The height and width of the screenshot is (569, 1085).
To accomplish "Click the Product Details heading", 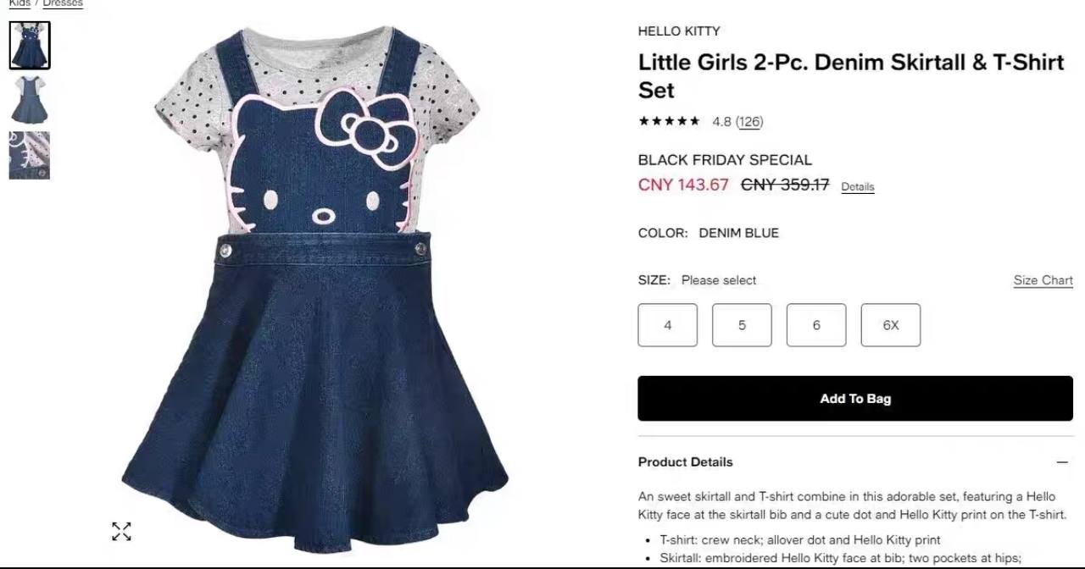I will click(686, 462).
